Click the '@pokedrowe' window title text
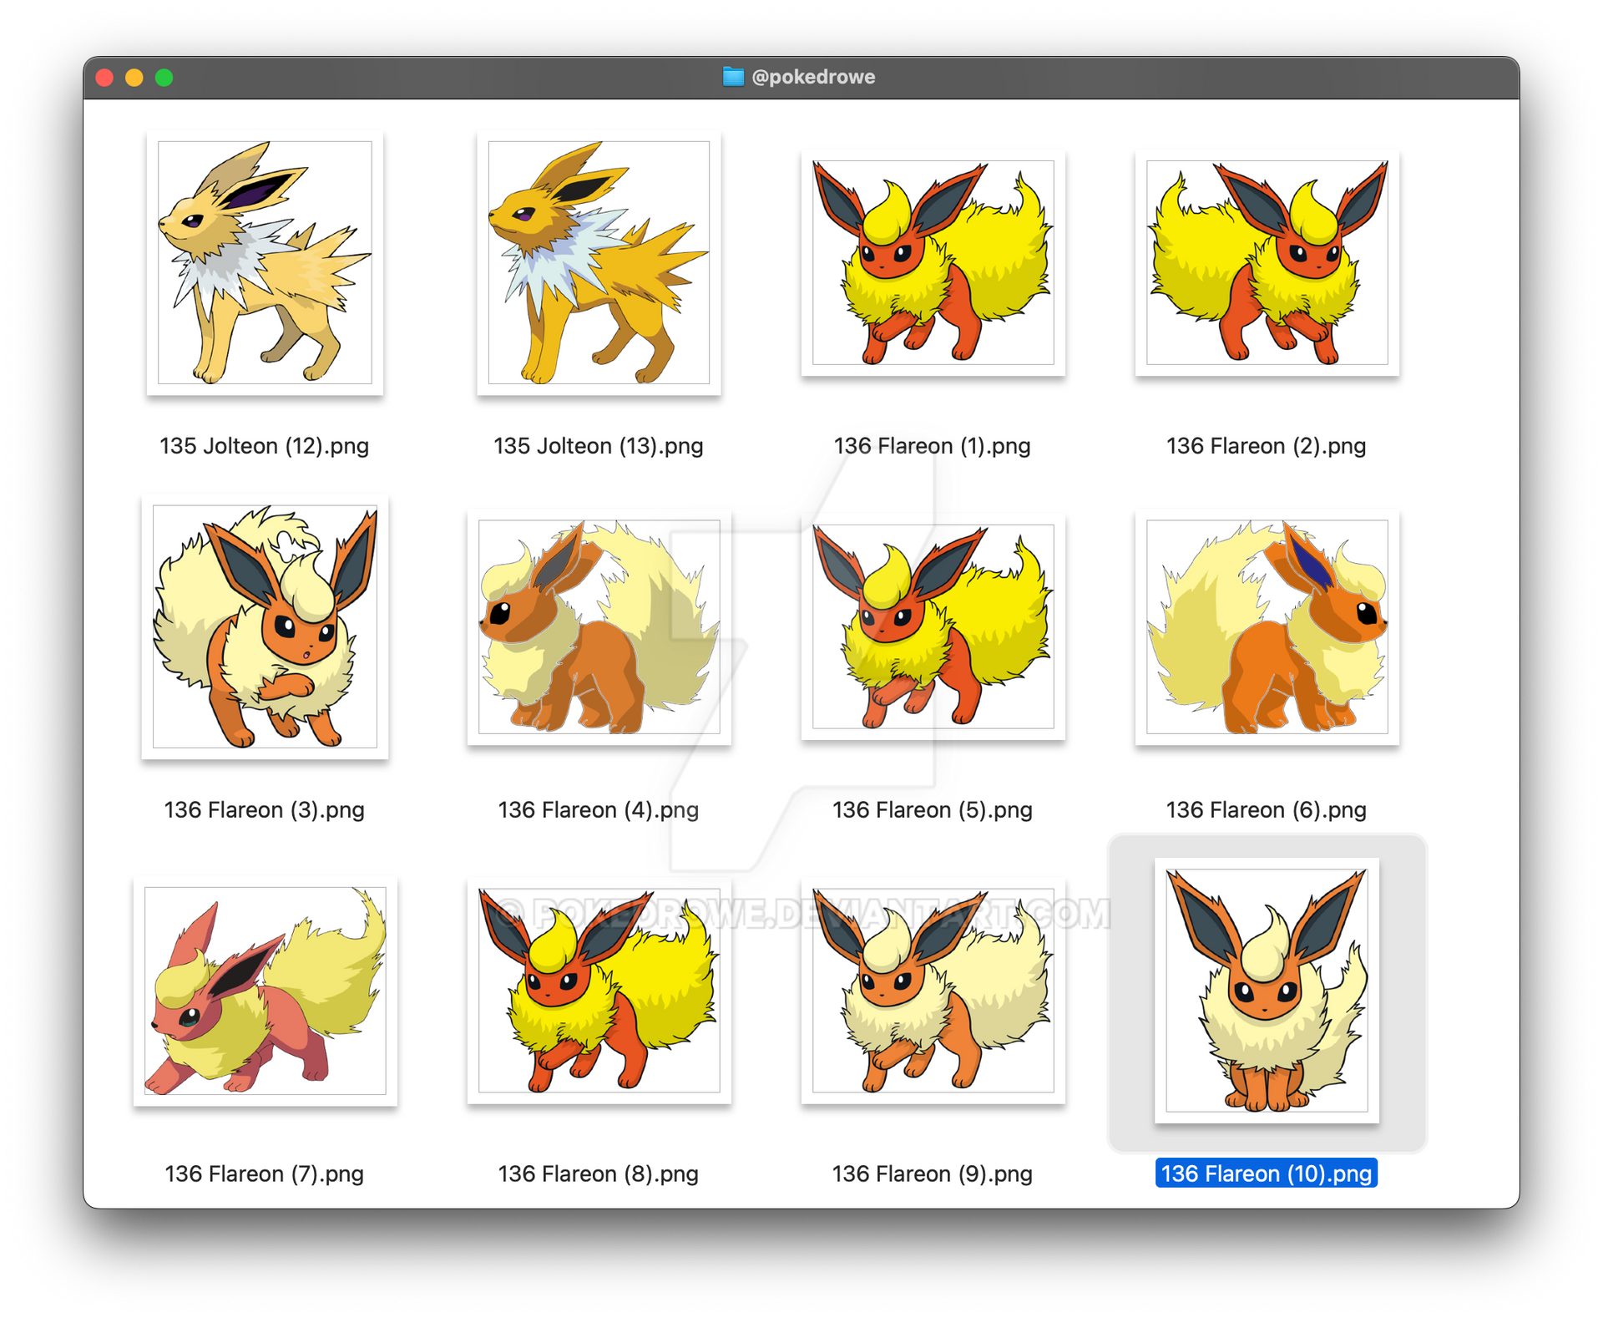 point(813,77)
